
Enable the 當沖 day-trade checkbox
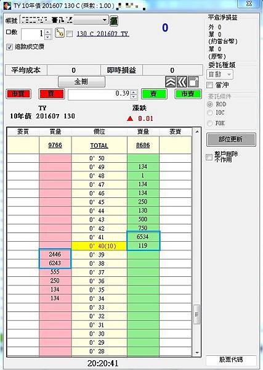(210, 85)
